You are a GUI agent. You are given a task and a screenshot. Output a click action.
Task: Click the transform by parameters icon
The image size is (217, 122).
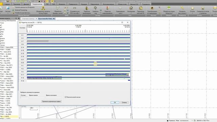pos(152,8)
